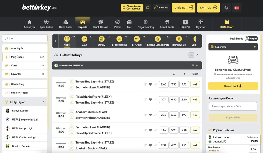Image resolution: width=263 pixels, height=153 pixels.
Task: Click the live support headset icon
Action: tap(226, 8)
